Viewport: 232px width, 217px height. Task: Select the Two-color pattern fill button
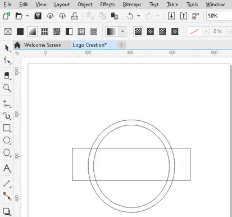tap(69, 31)
